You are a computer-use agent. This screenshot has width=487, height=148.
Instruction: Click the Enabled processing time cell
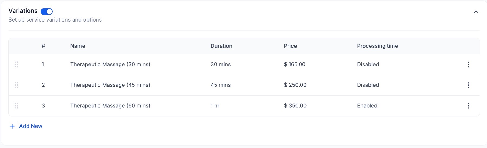pos(367,106)
